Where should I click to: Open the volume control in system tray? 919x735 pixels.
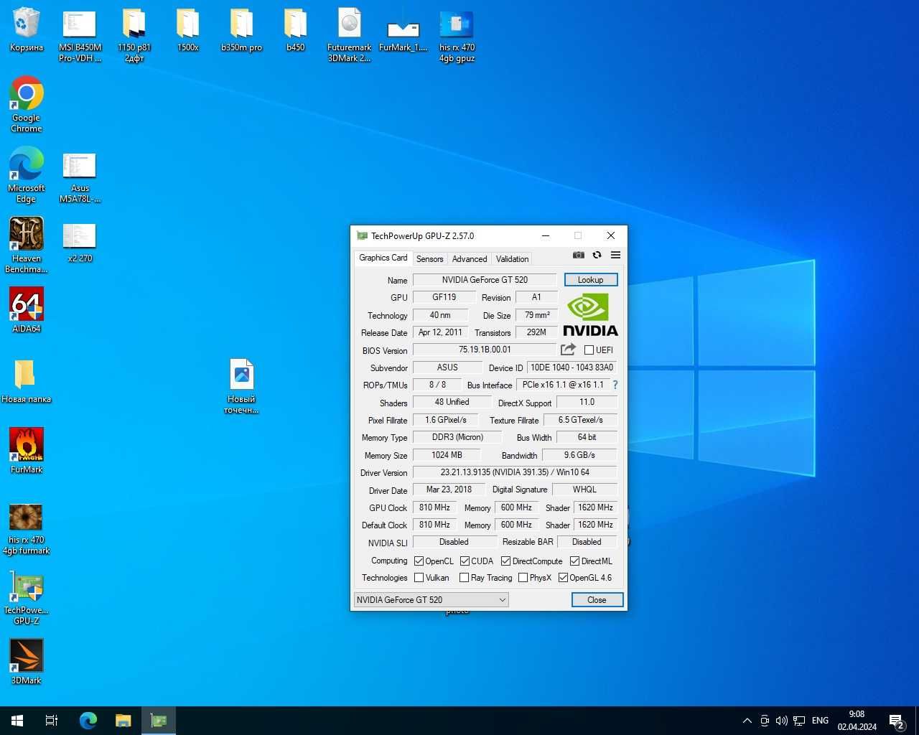click(x=782, y=721)
